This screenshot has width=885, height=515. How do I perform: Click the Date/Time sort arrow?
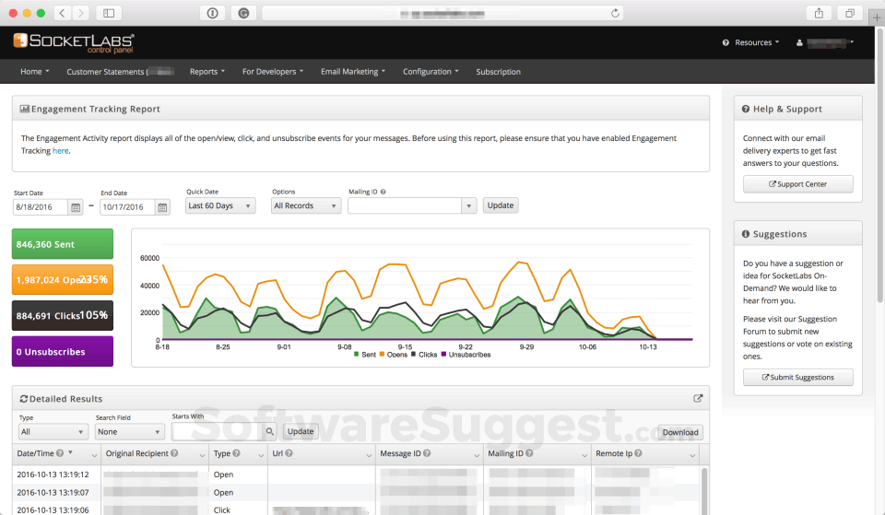coord(71,452)
